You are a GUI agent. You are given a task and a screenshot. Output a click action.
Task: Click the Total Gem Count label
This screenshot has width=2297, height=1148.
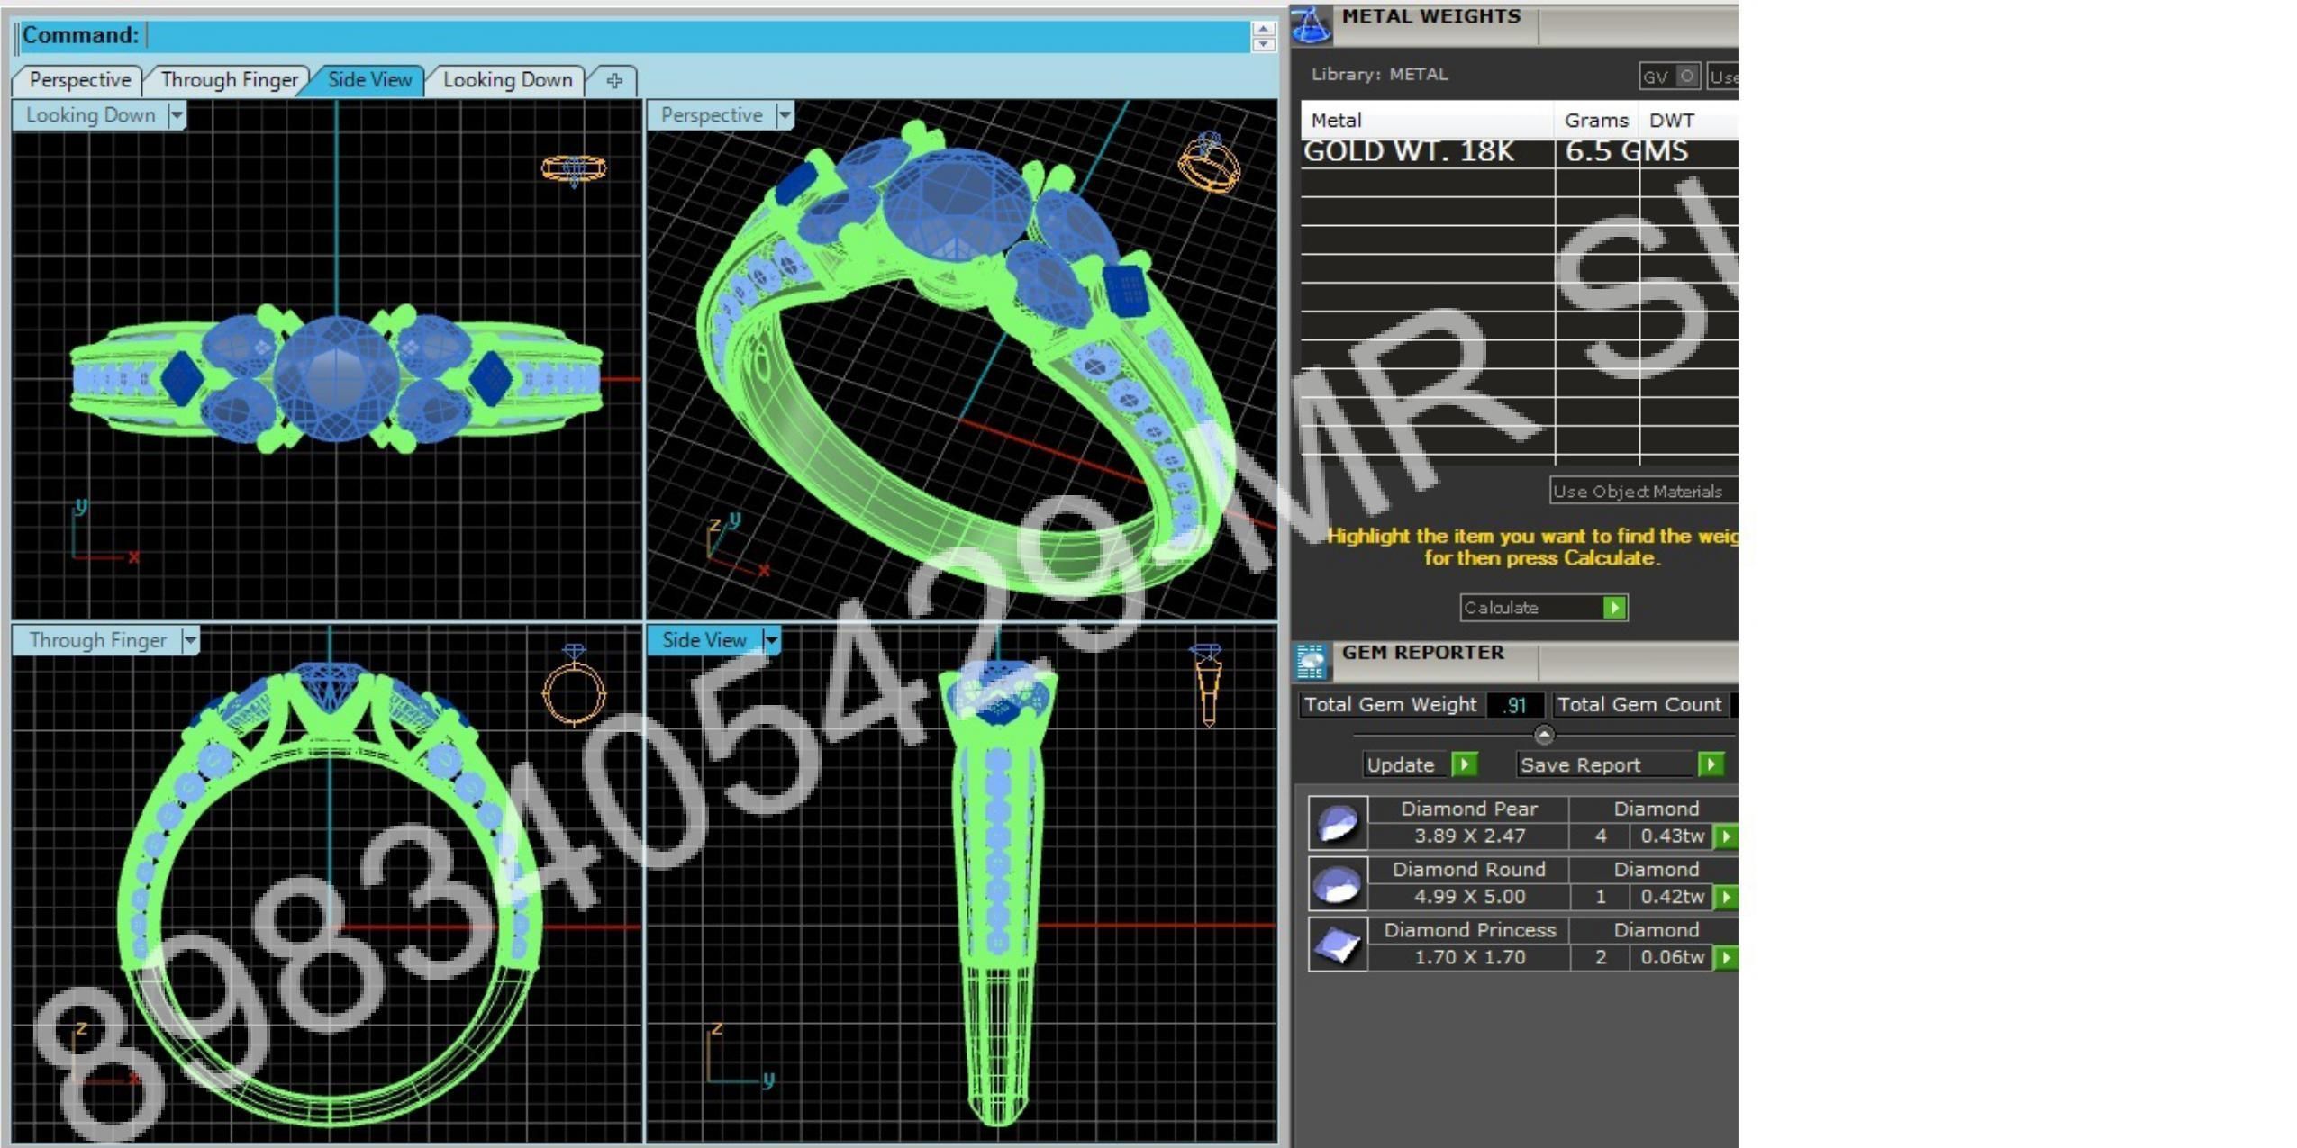1639,705
